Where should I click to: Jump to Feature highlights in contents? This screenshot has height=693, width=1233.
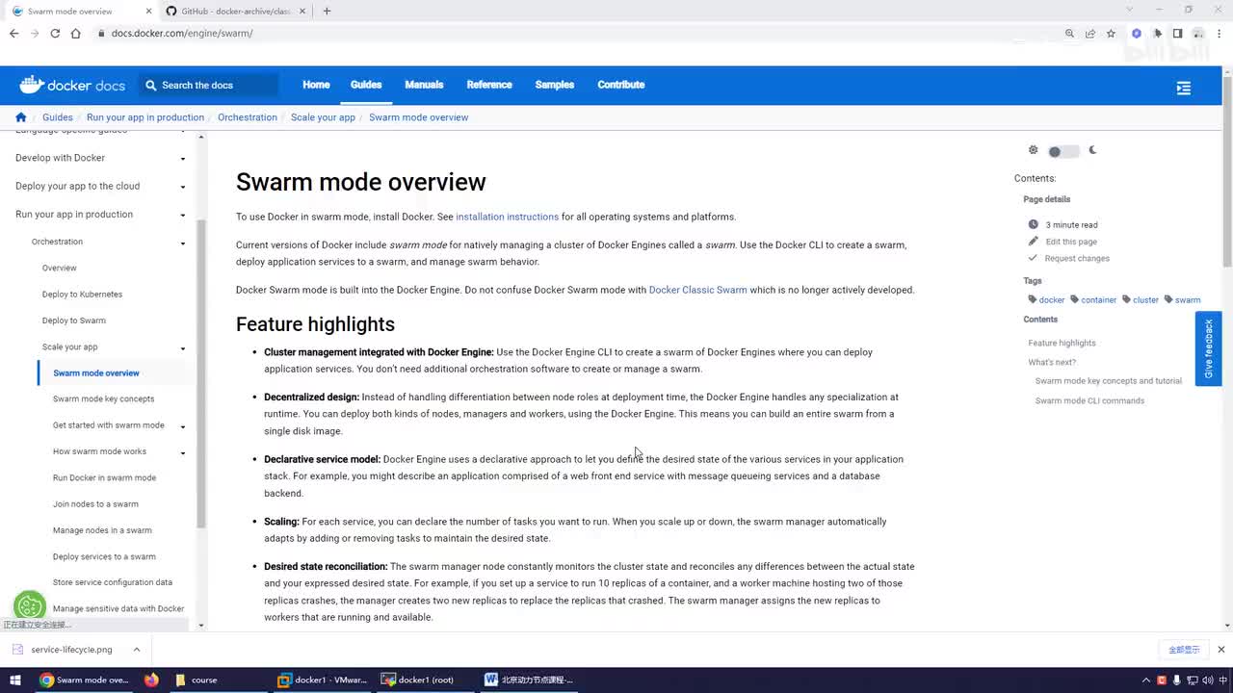click(1062, 343)
